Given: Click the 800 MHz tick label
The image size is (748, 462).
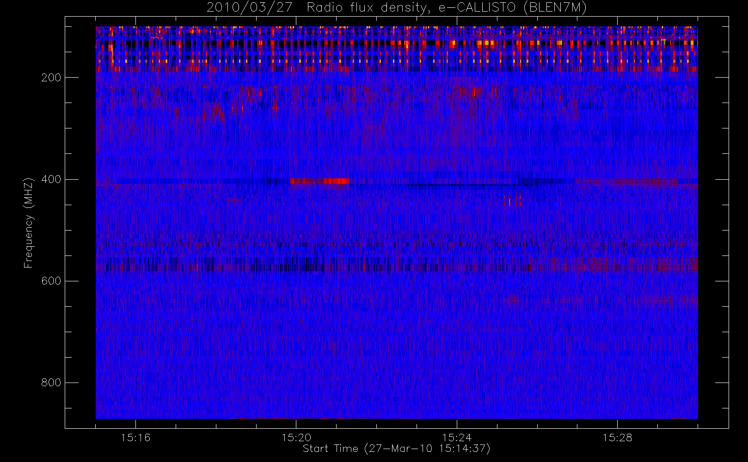Looking at the screenshot, I should [x=51, y=383].
